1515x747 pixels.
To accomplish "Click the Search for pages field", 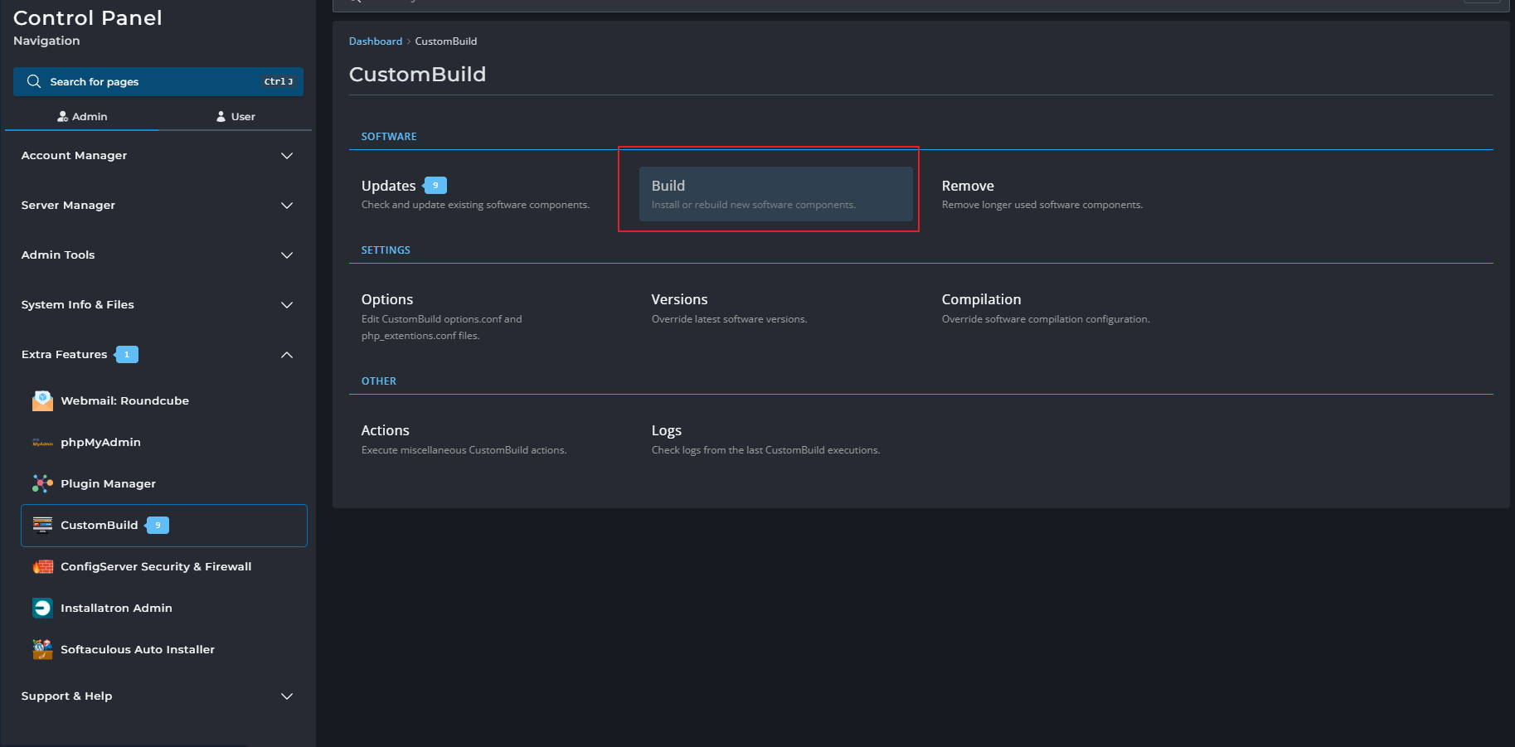I will pyautogui.click(x=158, y=81).
